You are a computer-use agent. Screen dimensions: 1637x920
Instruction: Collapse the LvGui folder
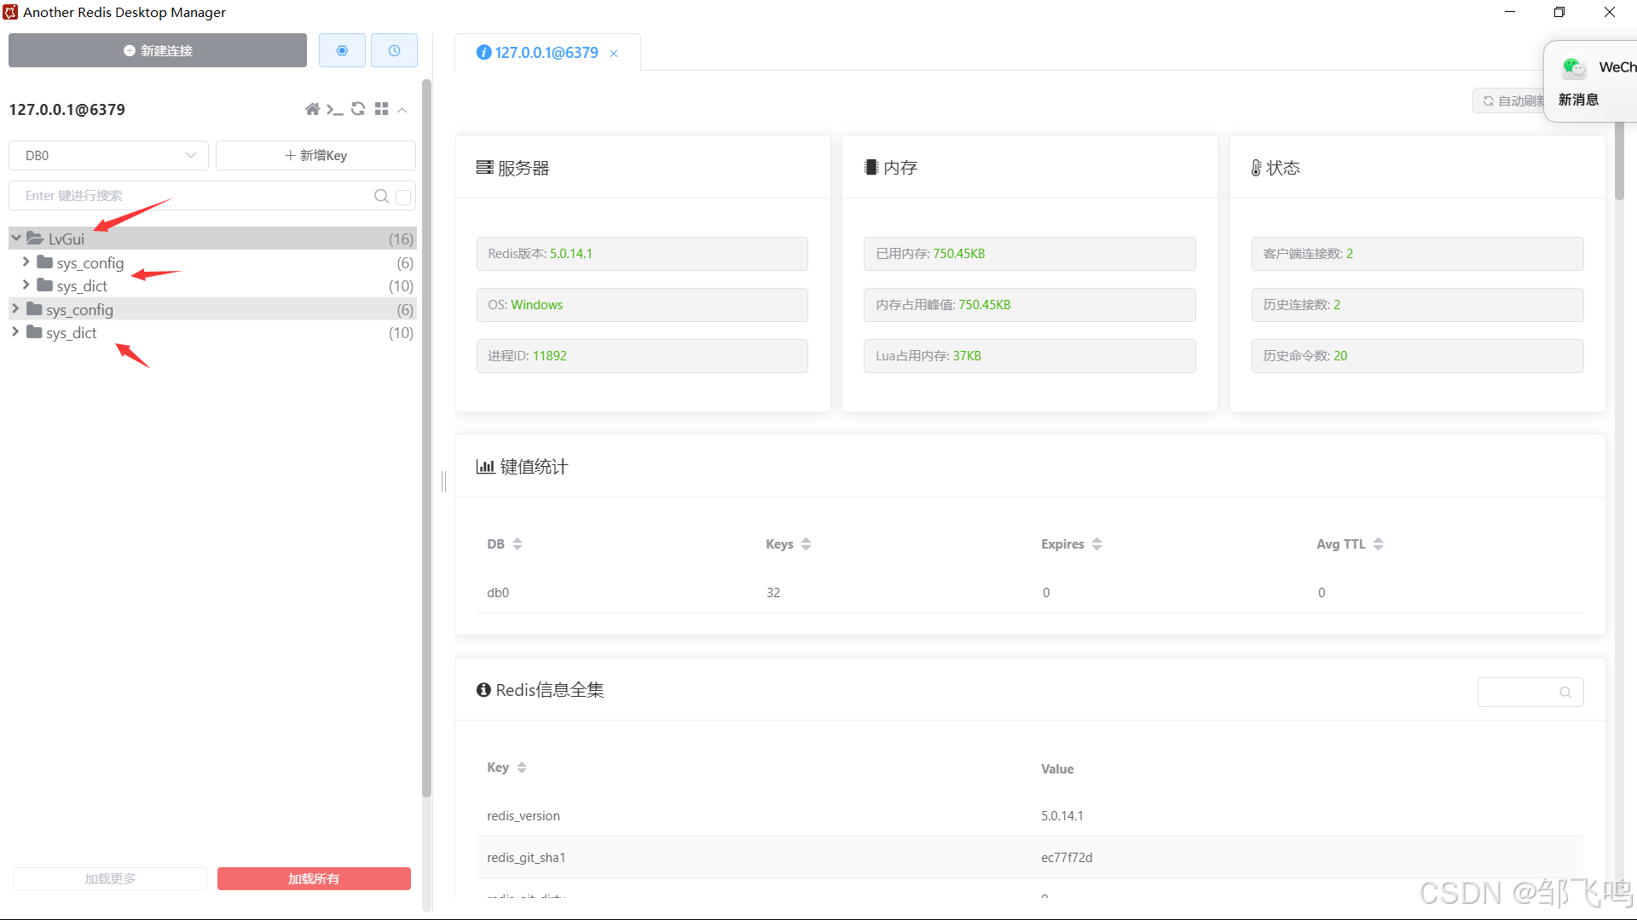[x=16, y=239]
